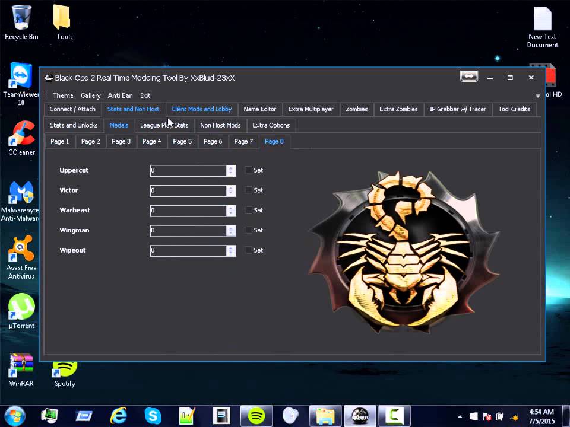Focus the Victor number field
The width and height of the screenshot is (570, 427).
point(188,190)
